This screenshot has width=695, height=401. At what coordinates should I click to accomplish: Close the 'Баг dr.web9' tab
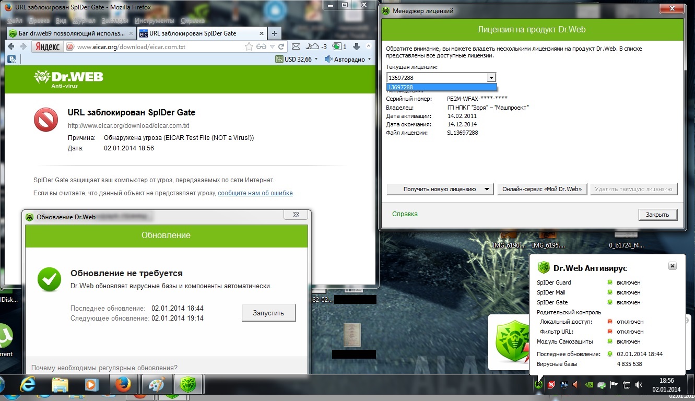[x=131, y=33]
